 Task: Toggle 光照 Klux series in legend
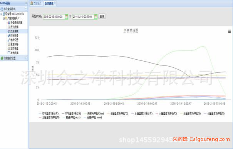click(94, 114)
